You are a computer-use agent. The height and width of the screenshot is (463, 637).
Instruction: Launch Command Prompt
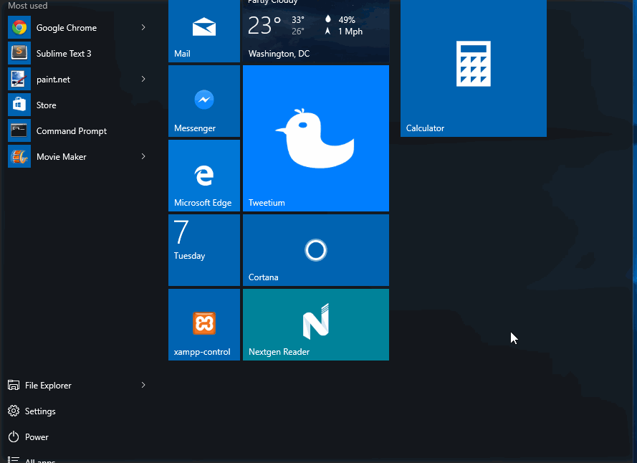(x=71, y=131)
